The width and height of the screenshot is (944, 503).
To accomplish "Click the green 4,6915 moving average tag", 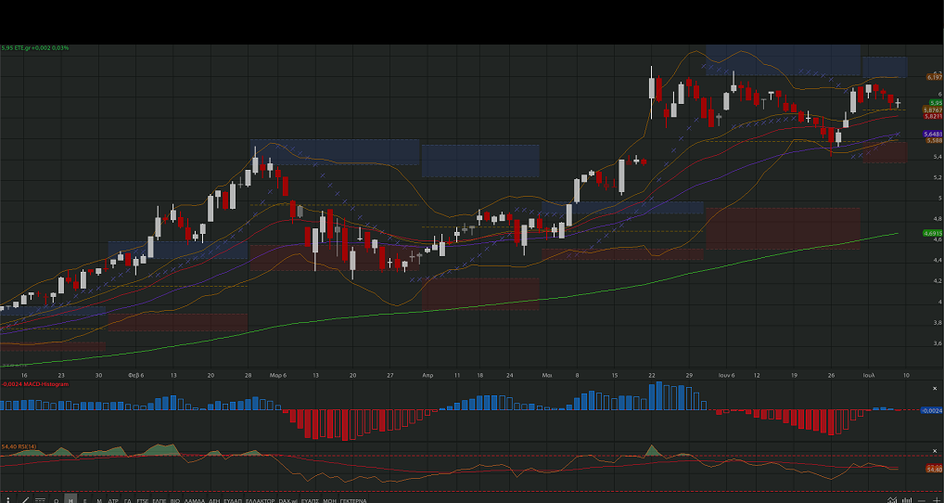I will coord(933,233).
